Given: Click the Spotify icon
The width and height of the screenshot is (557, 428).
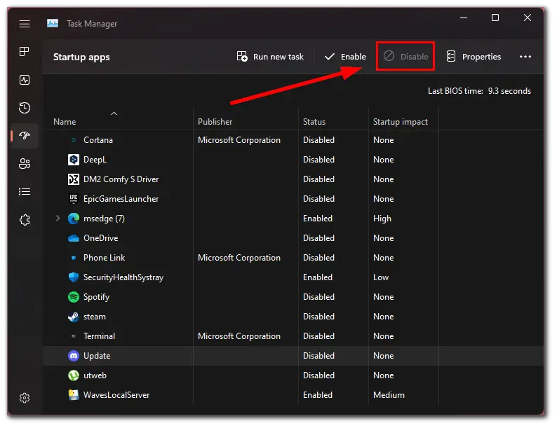Looking at the screenshot, I should [x=74, y=297].
